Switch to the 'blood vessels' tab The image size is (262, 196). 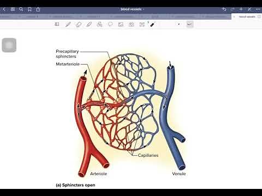click(247, 17)
